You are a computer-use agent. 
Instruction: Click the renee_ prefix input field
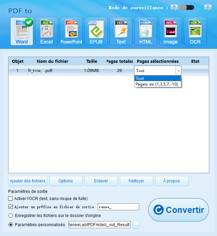point(119,207)
